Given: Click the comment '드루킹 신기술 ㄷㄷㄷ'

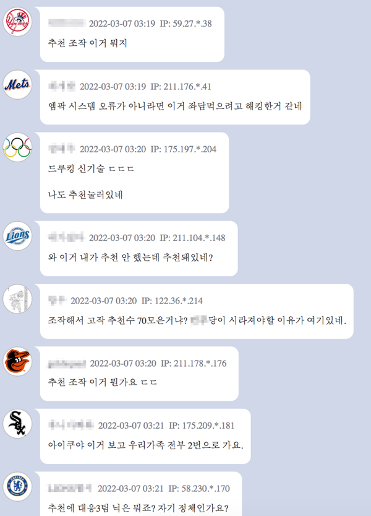Looking at the screenshot, I should [91, 169].
